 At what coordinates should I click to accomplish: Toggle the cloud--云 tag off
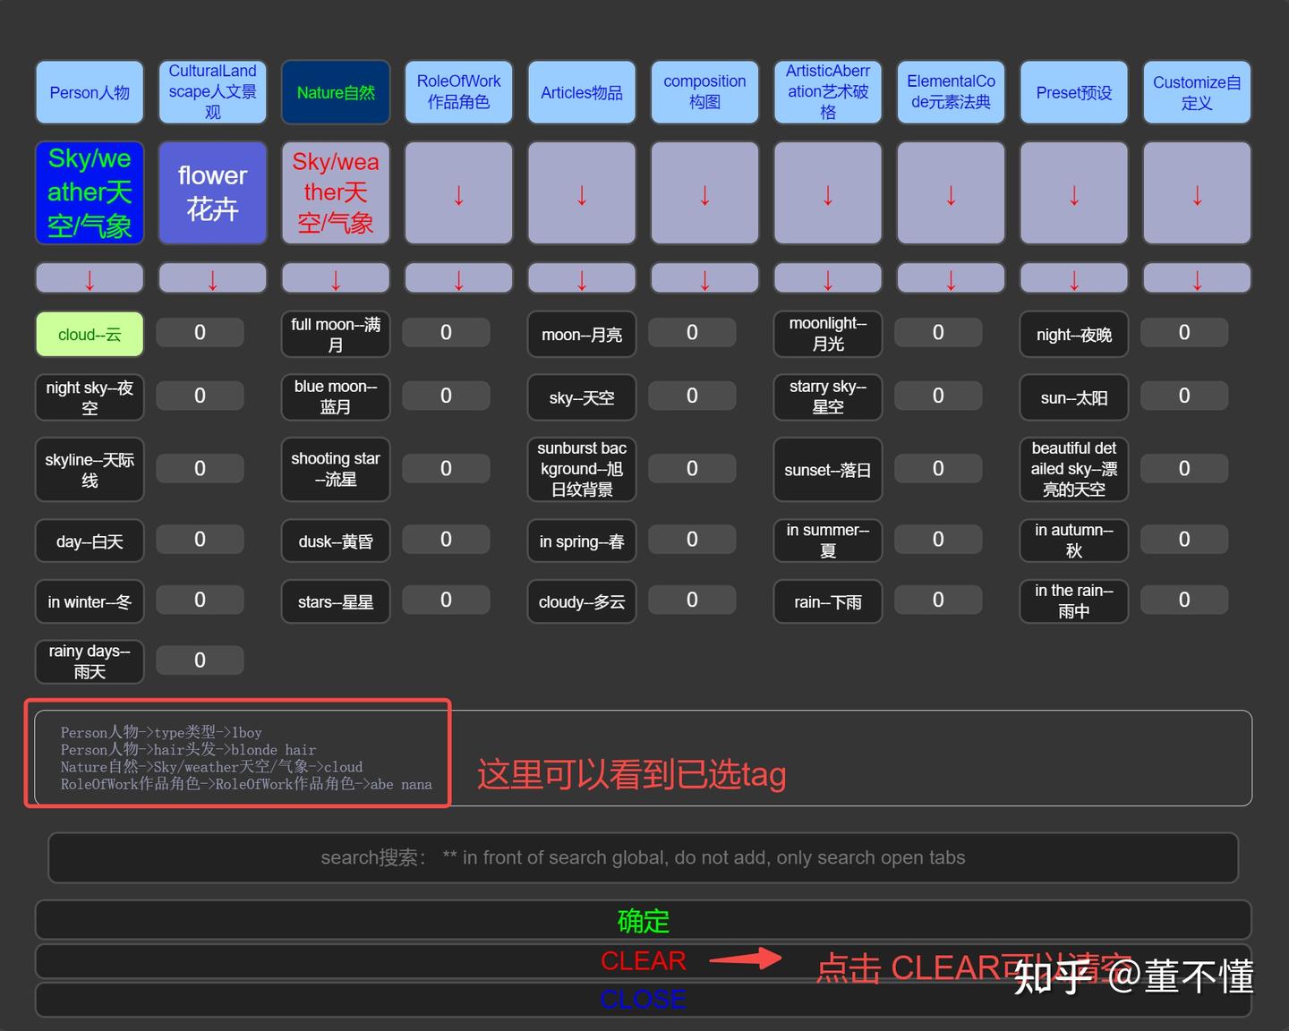(x=89, y=334)
